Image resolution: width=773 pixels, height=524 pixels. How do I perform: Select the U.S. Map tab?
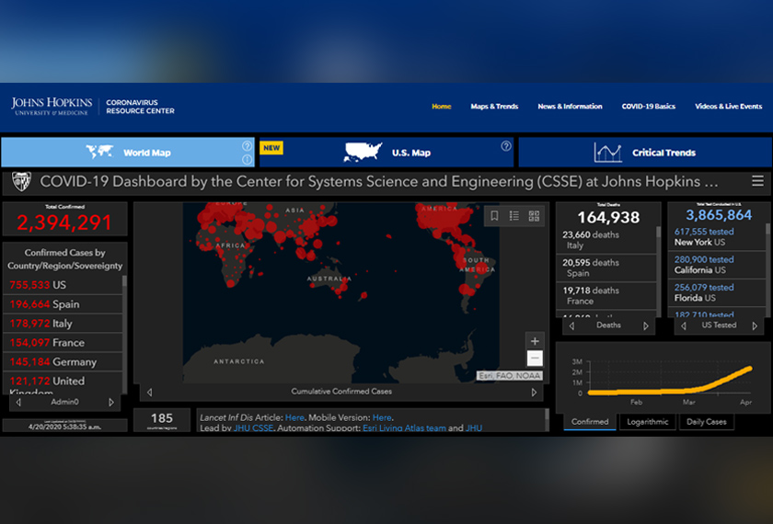click(386, 153)
